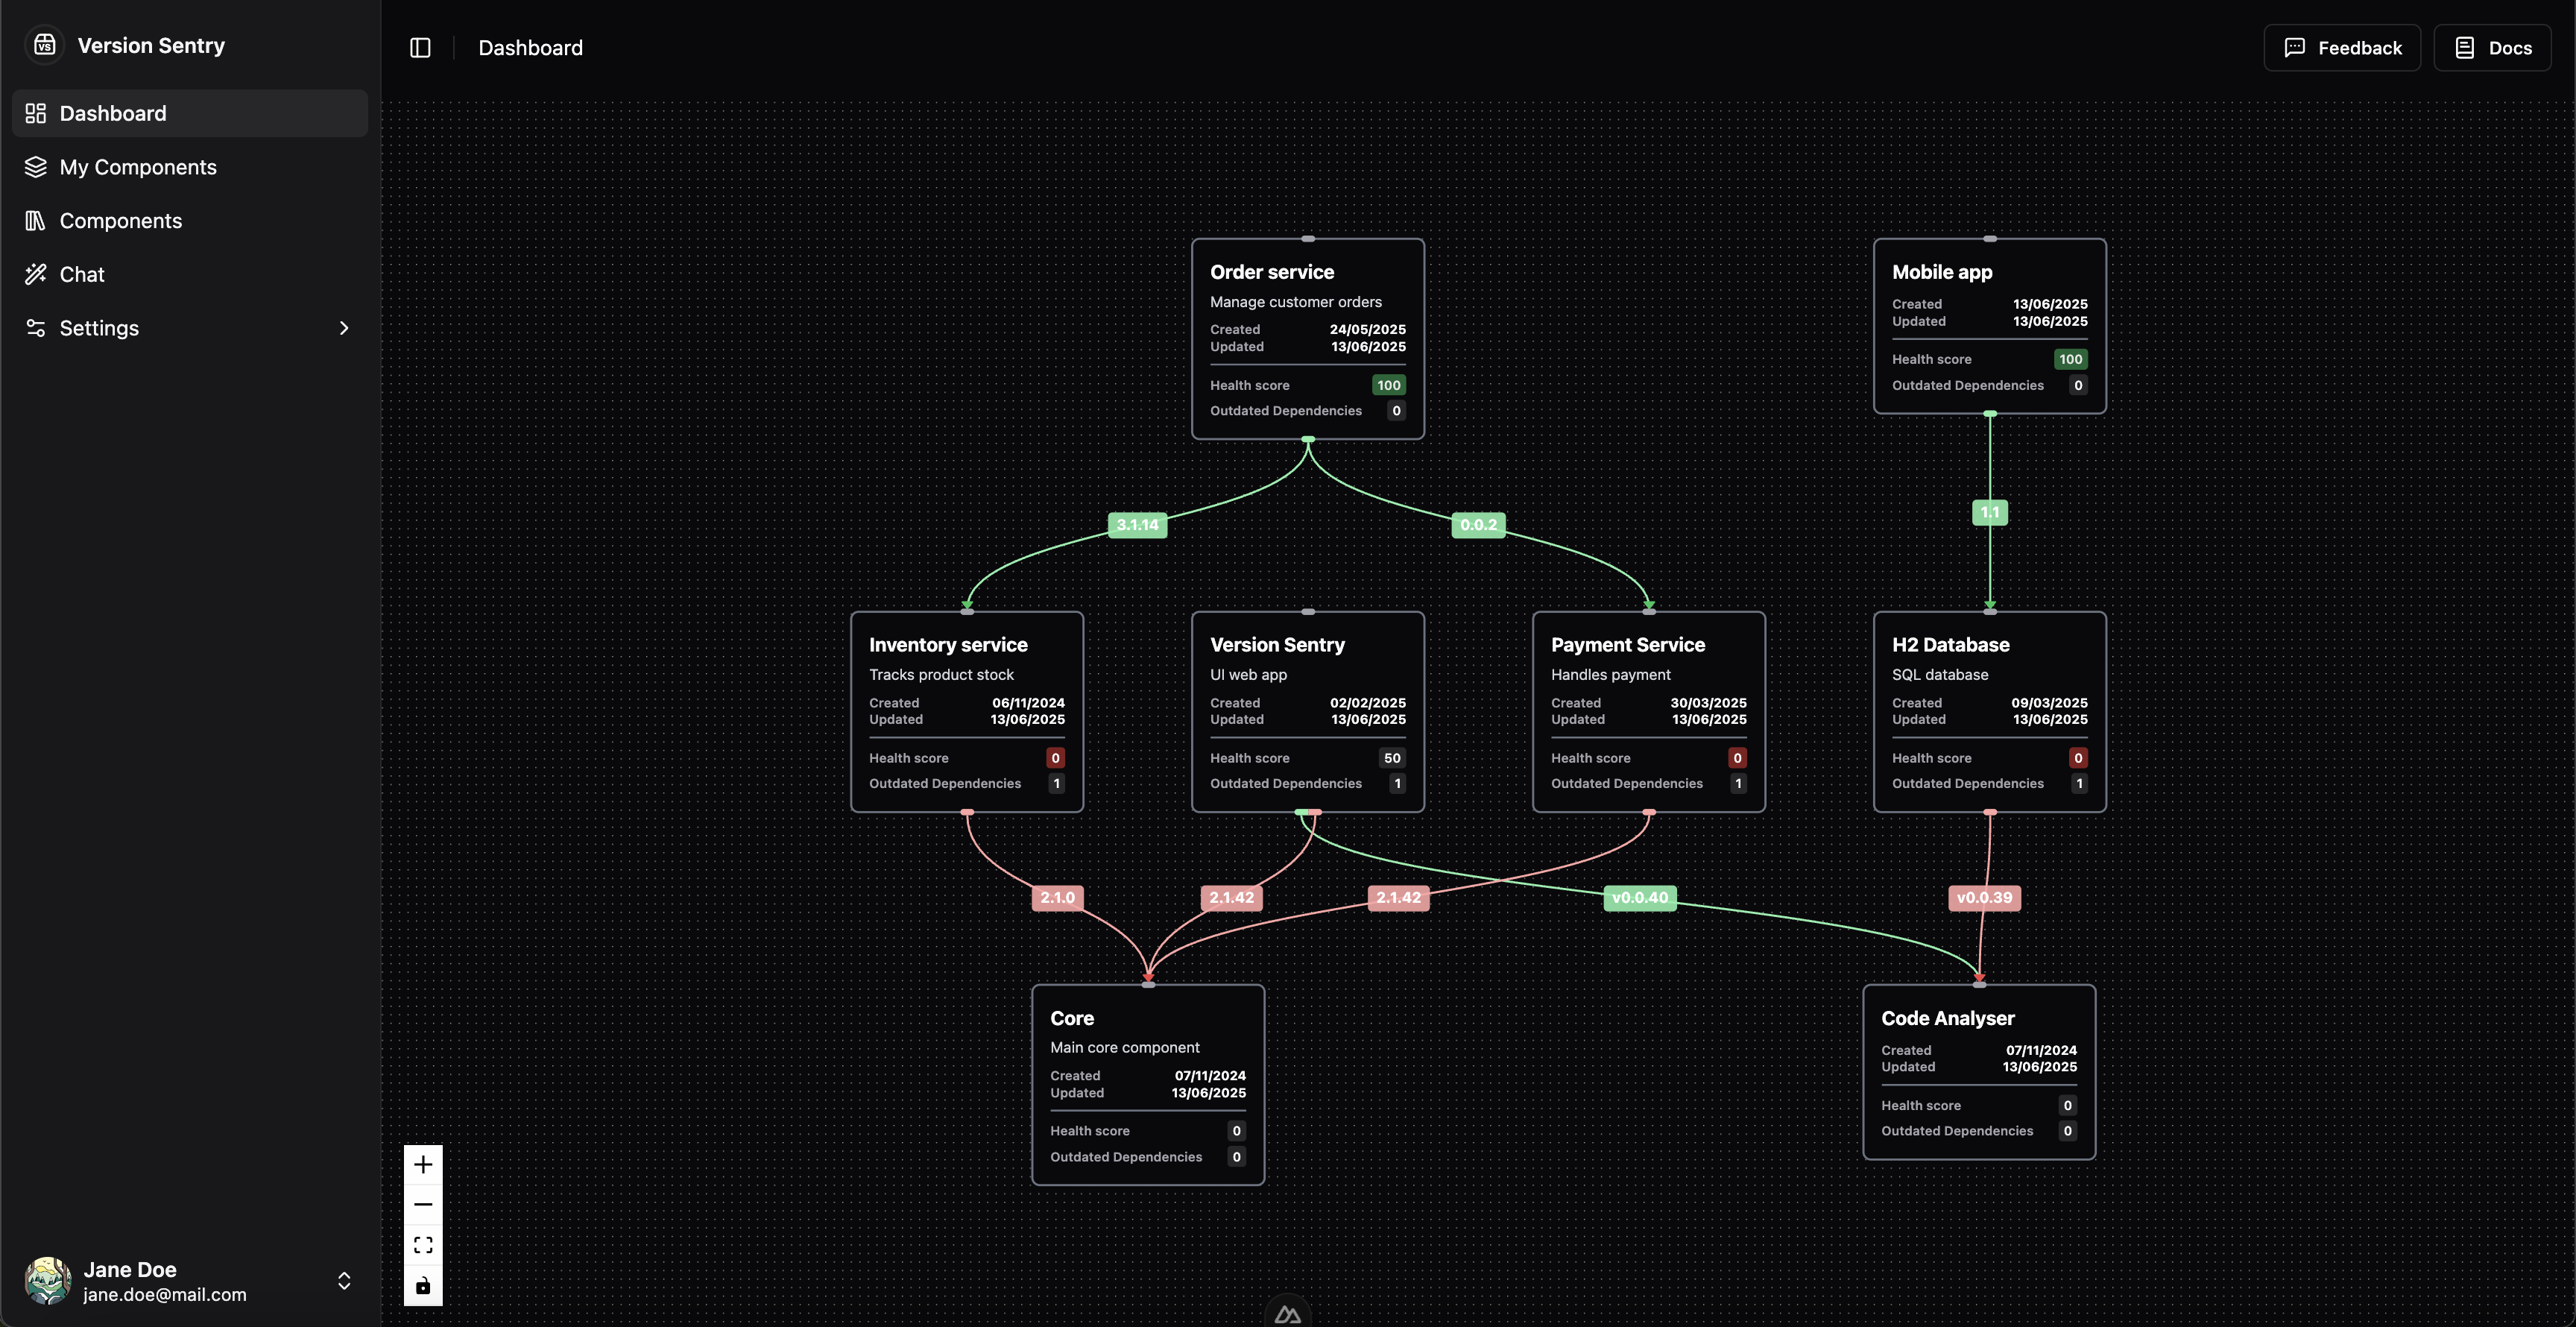Click Order service top connection handle
This screenshot has height=1327, width=2576.
[x=1307, y=239]
